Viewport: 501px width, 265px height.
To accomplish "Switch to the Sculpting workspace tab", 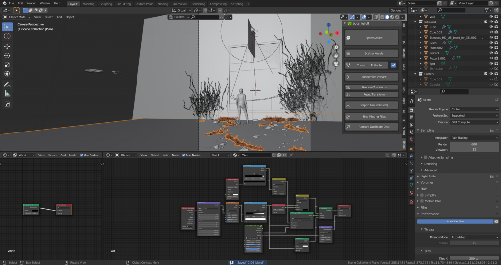I will 105,3.
